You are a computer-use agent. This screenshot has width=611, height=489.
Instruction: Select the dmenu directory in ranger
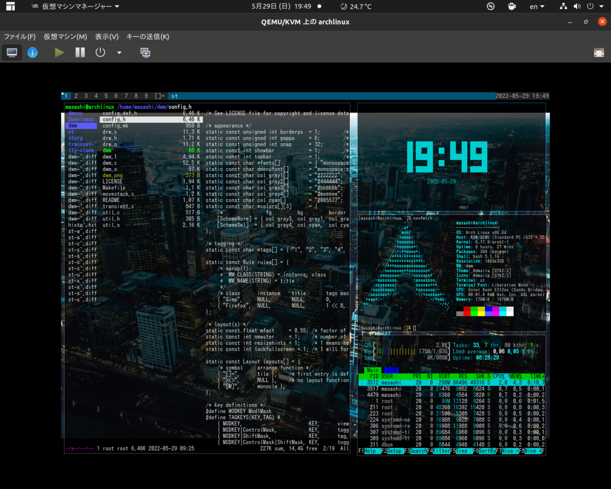(x=75, y=113)
